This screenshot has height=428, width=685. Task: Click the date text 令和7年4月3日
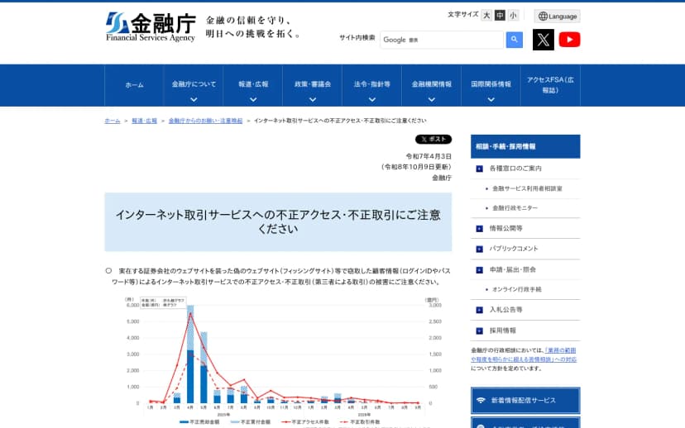click(x=429, y=156)
